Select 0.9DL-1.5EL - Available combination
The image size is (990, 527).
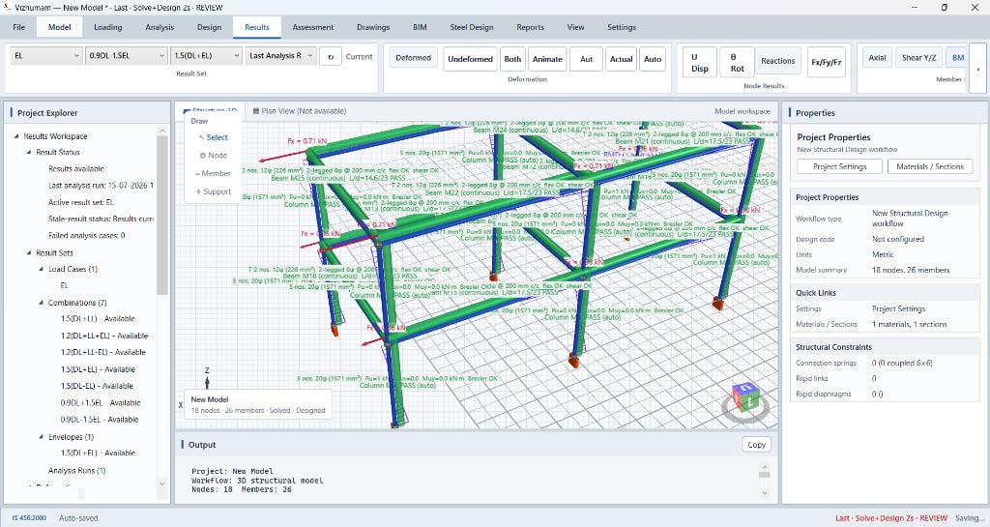click(100, 419)
